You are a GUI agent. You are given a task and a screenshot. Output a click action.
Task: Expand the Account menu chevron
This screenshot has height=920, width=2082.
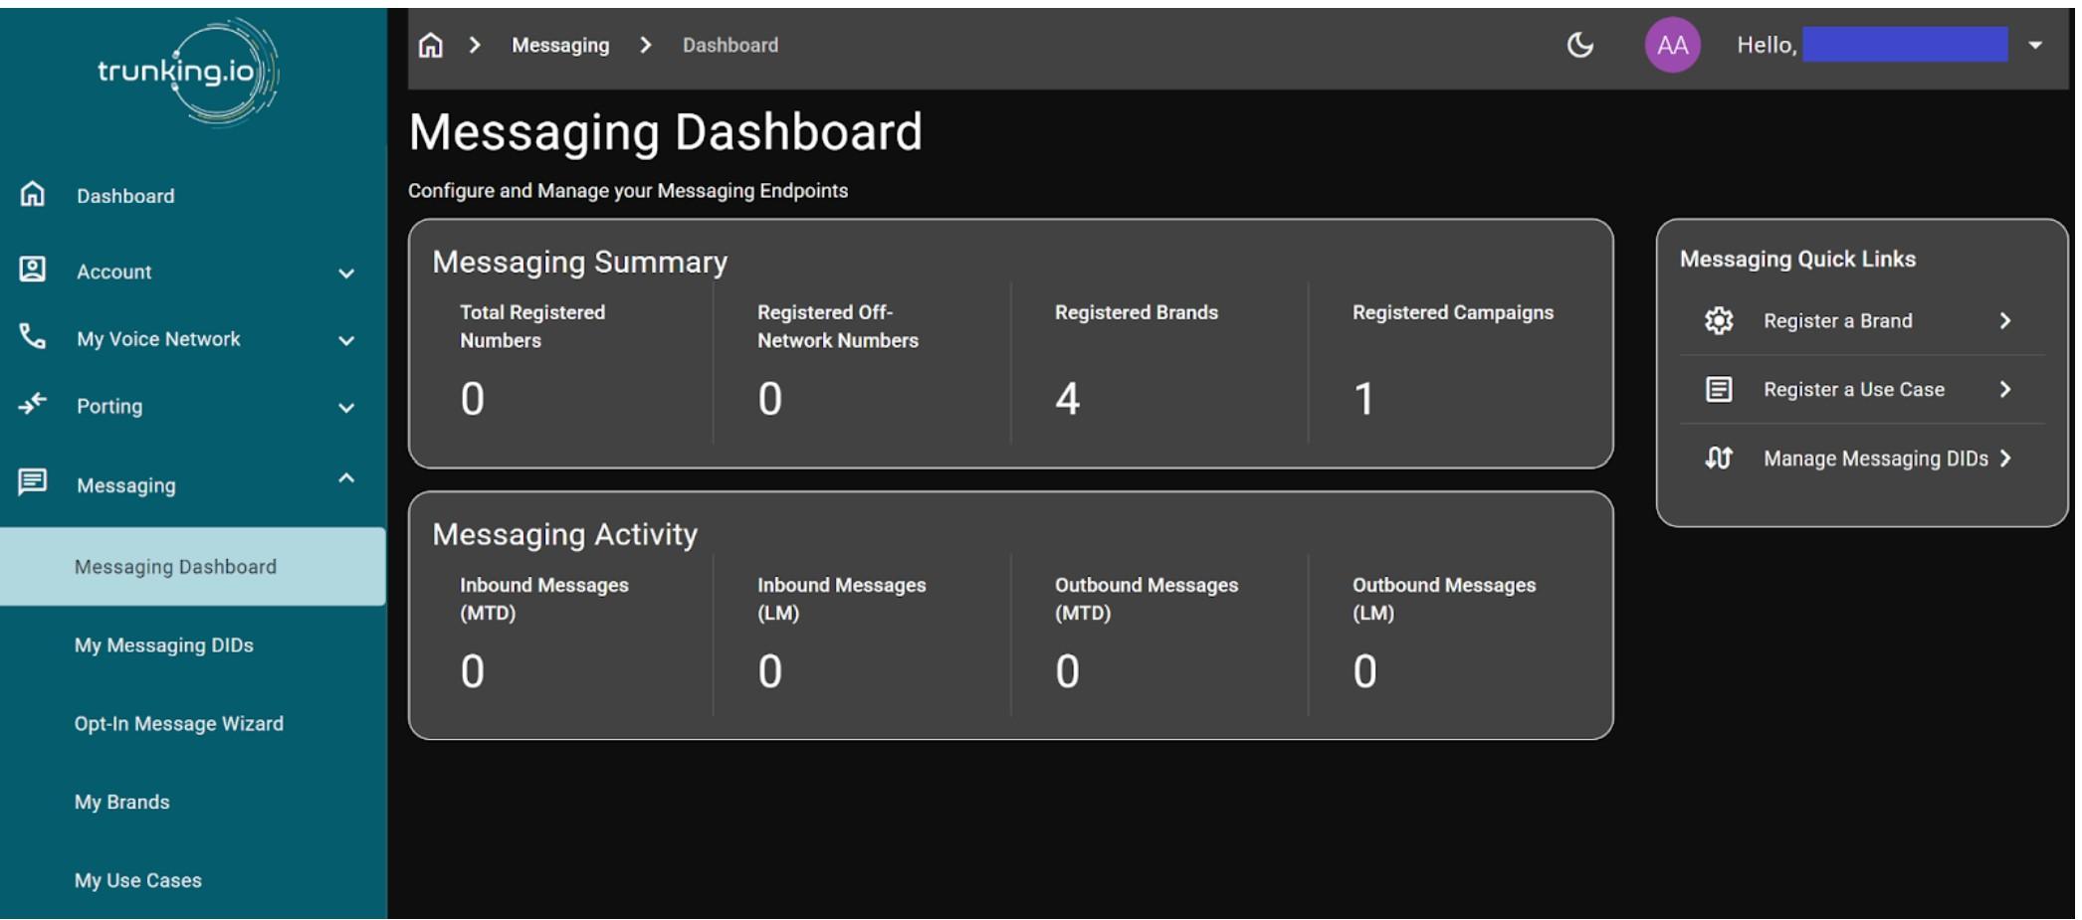coord(346,274)
